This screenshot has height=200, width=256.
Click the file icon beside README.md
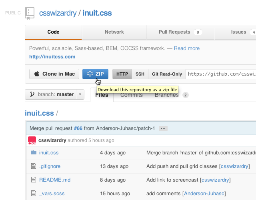[x=34, y=180]
